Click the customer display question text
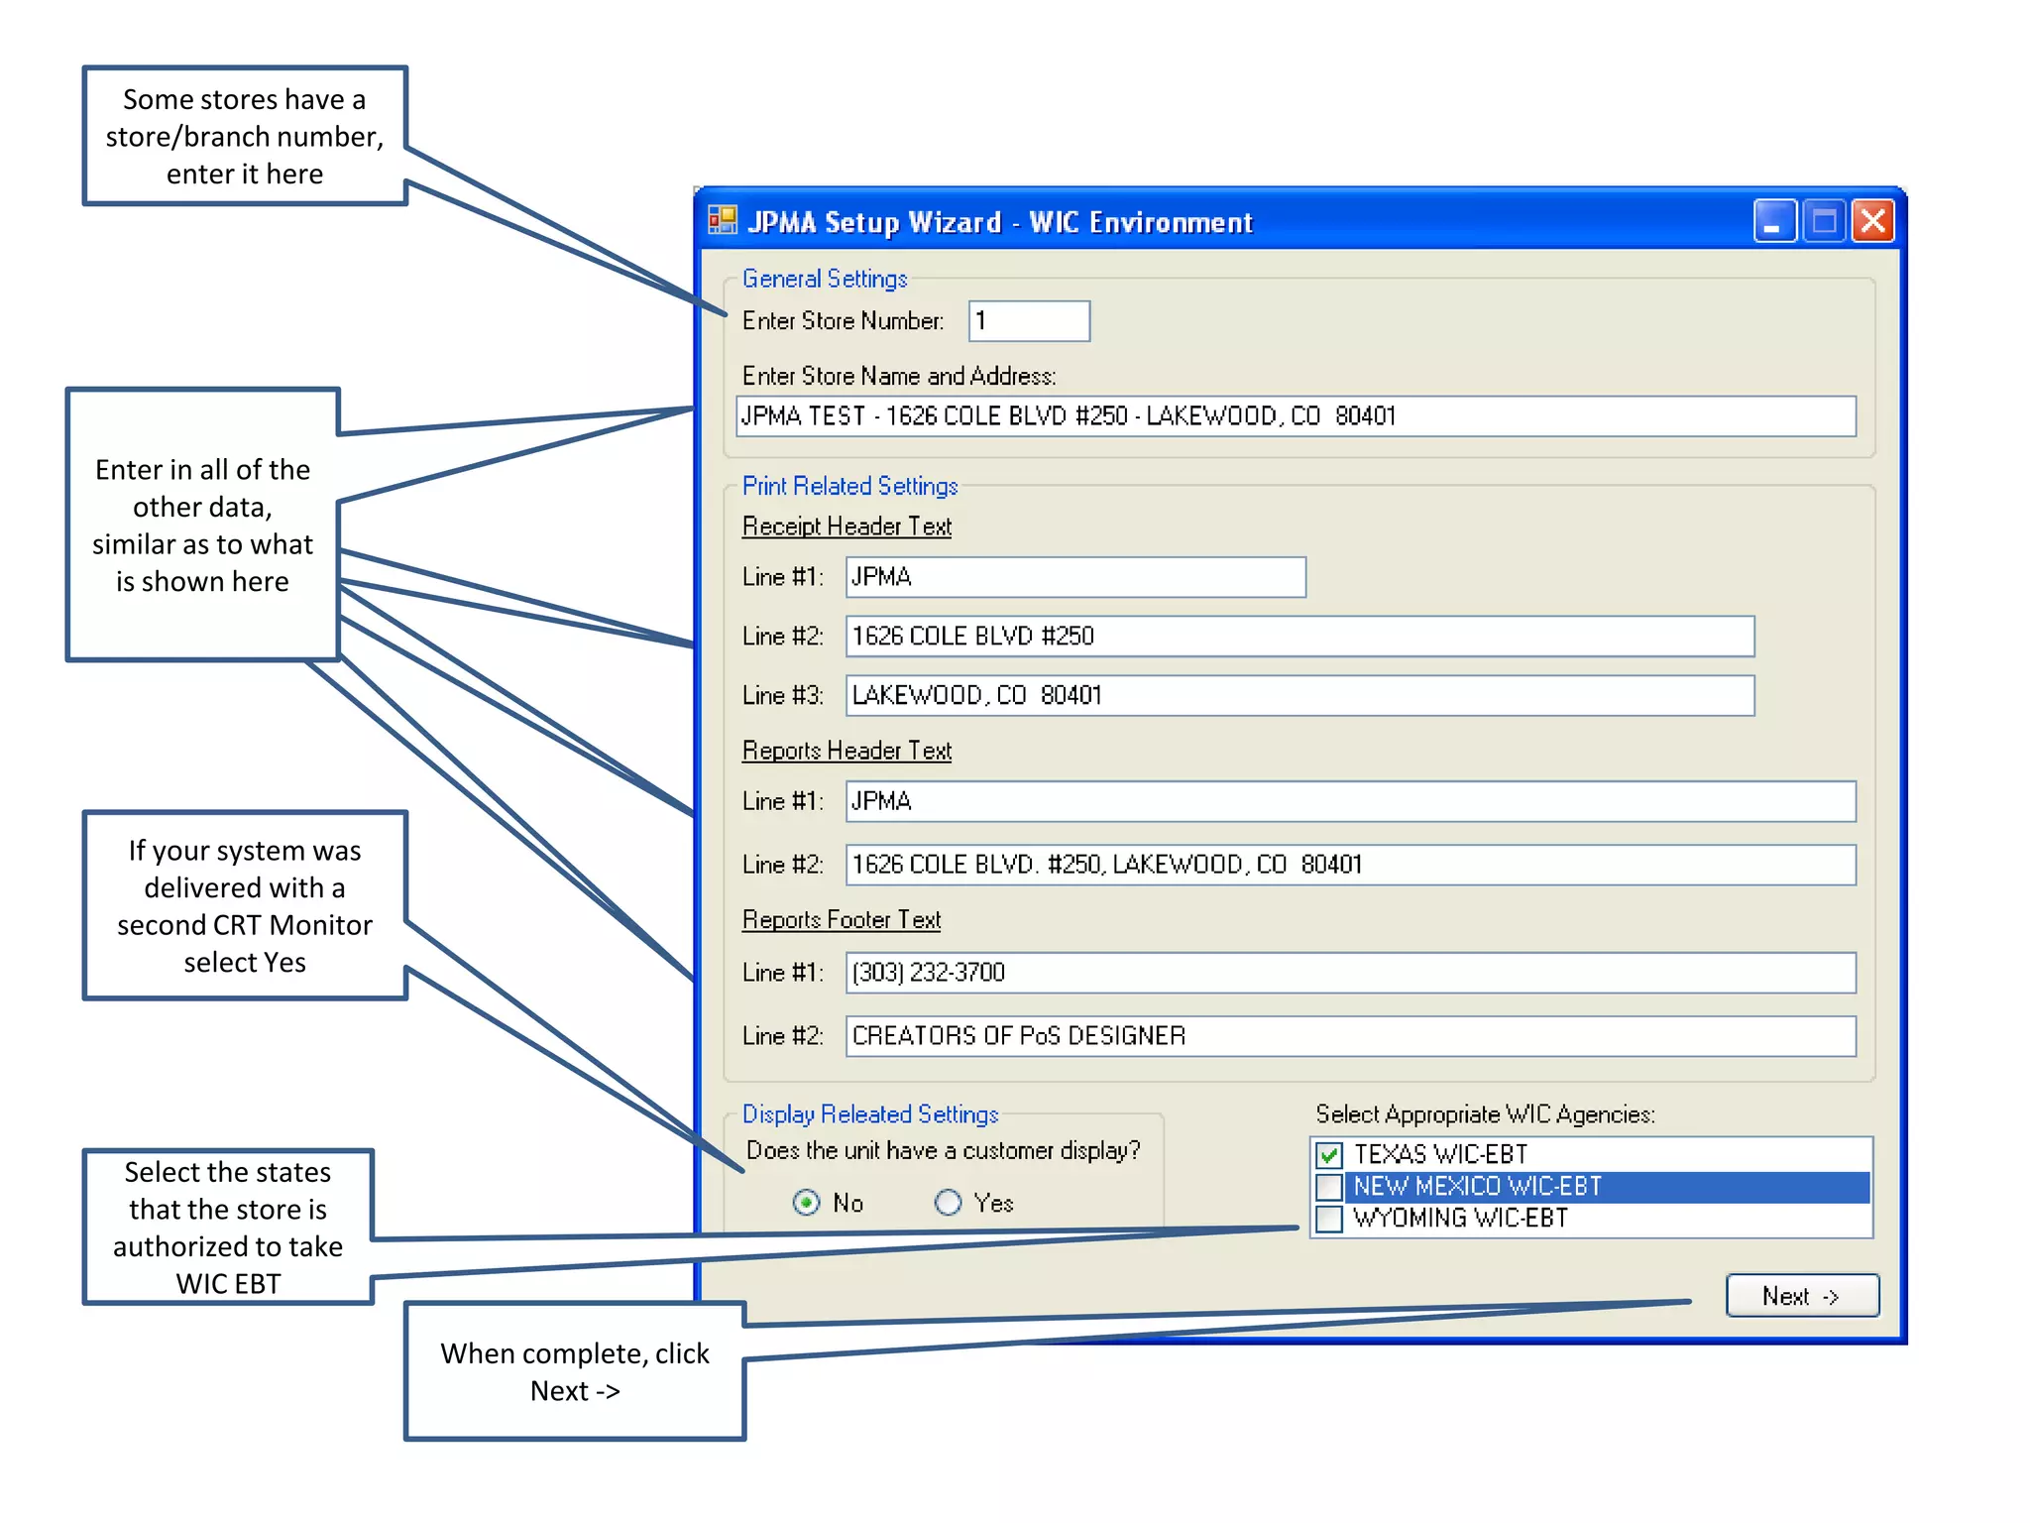 point(943,1151)
